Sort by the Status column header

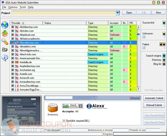(64, 23)
